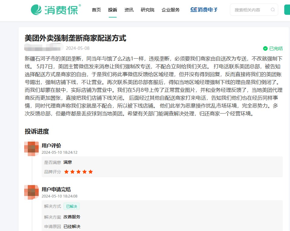
Task: Click the 满意 satisfaction value
Action: pos(67,162)
